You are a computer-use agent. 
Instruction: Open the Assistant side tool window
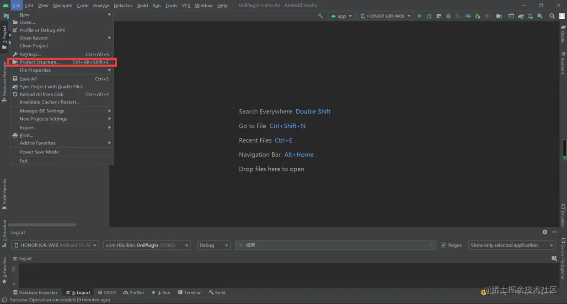pos(563,63)
